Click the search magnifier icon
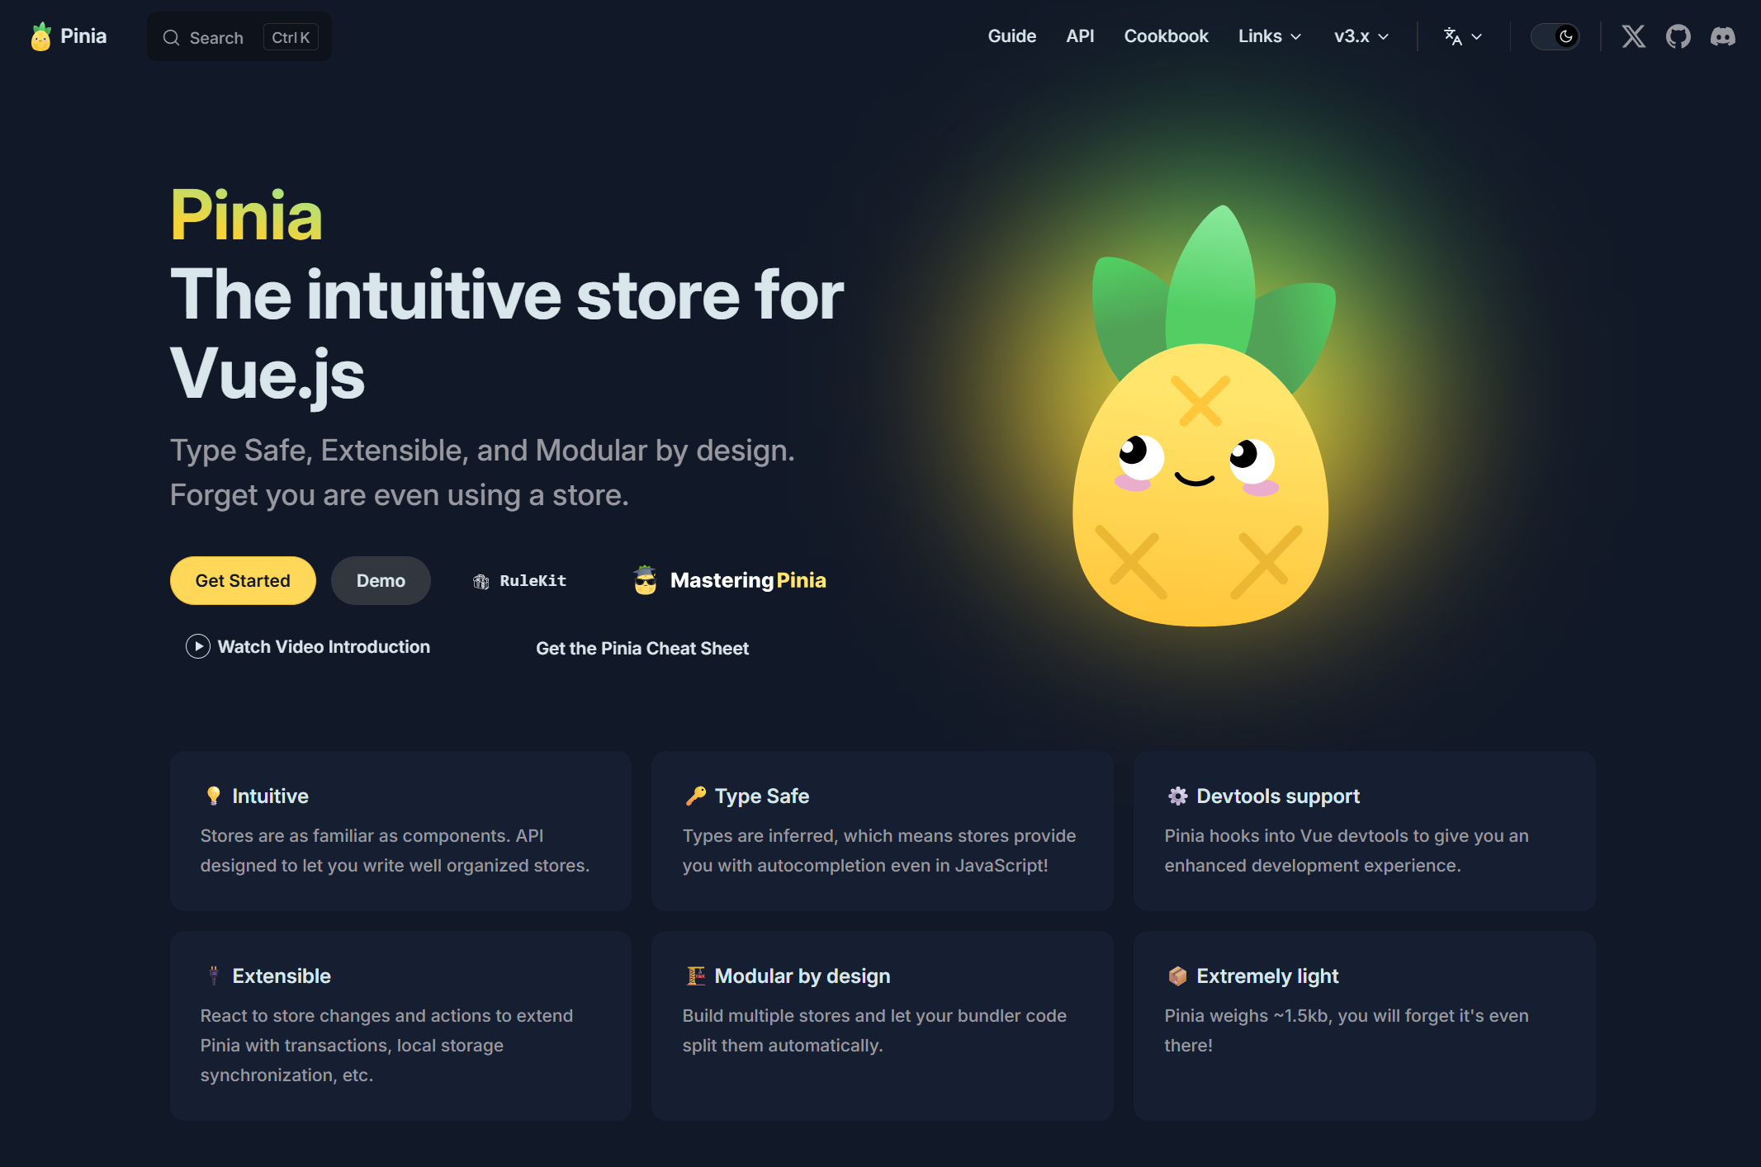This screenshot has width=1761, height=1167. click(171, 38)
